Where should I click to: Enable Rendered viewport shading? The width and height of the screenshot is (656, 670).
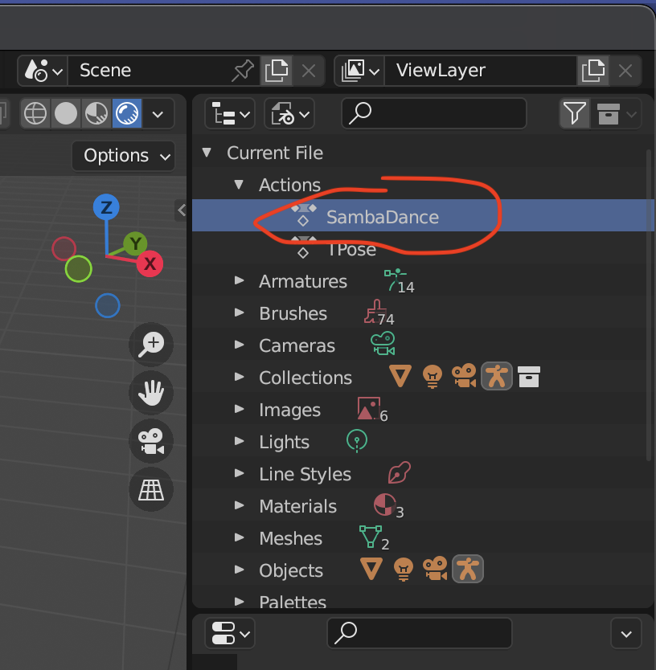(126, 113)
